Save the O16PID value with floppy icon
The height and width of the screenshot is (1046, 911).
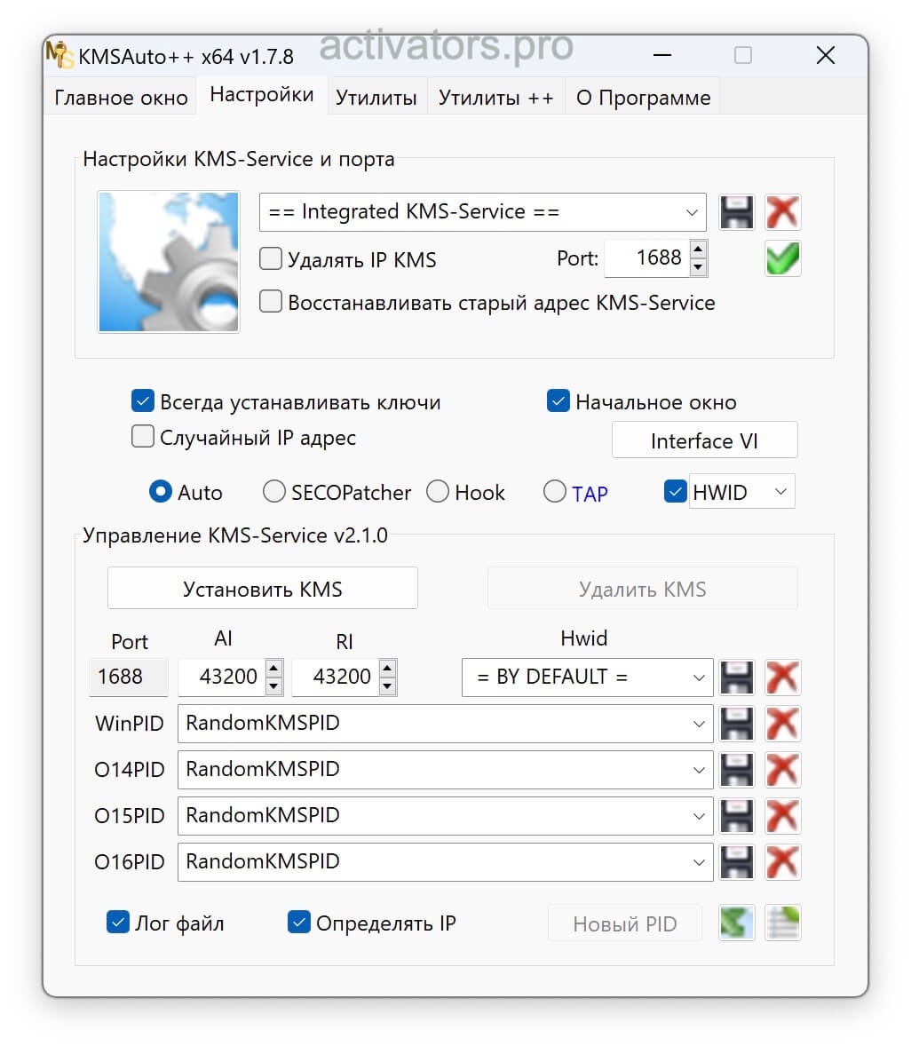pos(736,861)
